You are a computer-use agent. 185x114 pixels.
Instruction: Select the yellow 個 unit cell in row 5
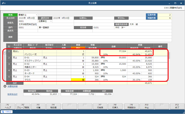coord(78,80)
